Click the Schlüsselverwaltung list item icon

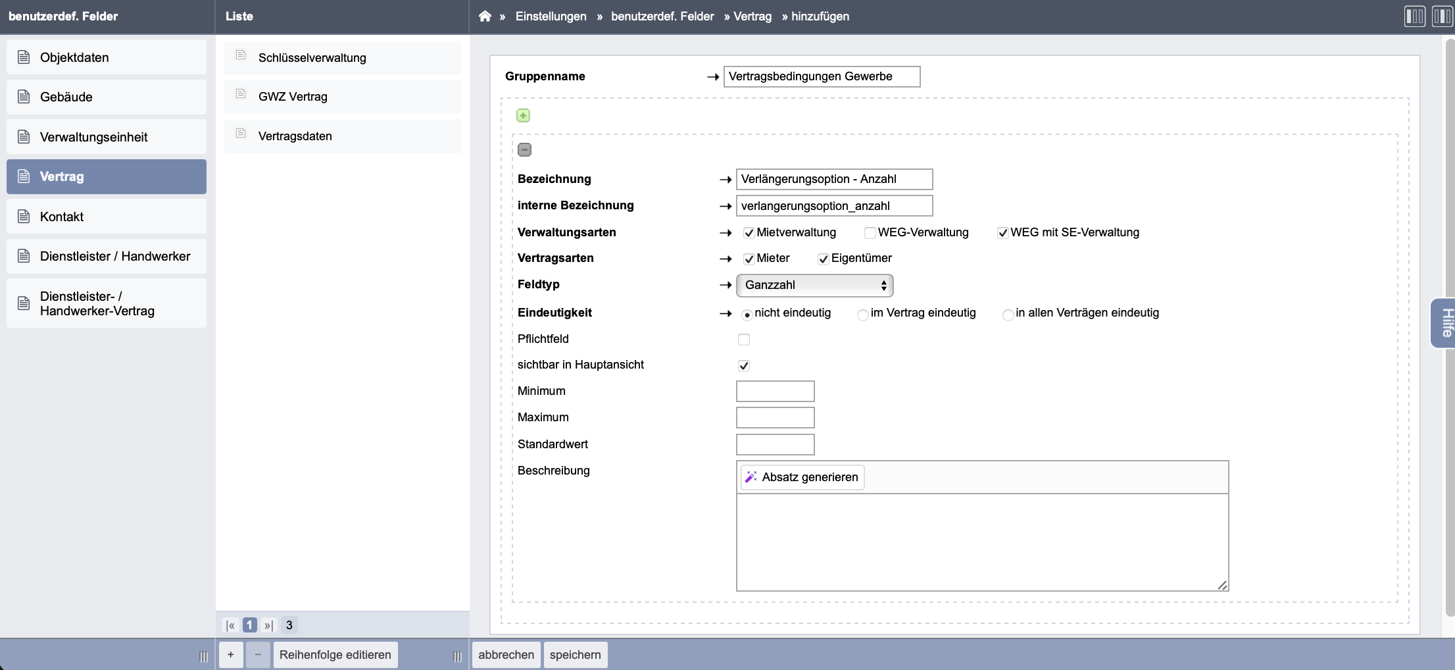coord(241,55)
